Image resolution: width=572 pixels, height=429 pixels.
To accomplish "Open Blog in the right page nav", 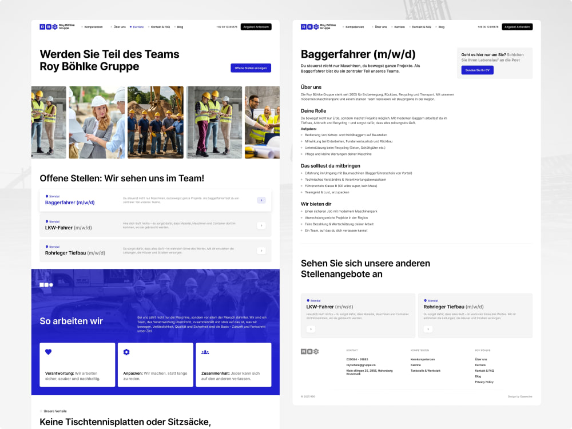I will (442, 27).
